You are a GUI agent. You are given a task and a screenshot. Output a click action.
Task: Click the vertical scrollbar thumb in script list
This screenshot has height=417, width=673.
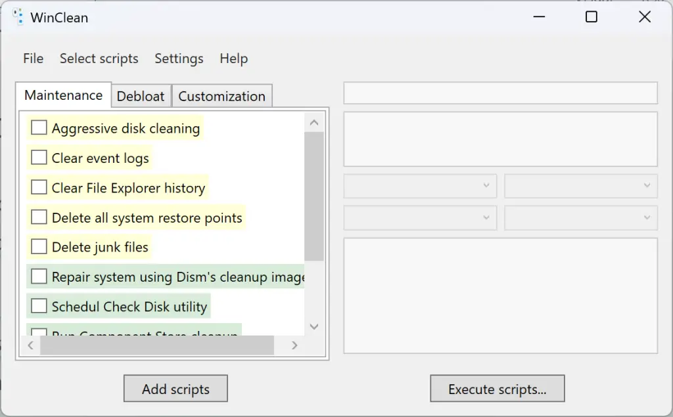(313, 196)
